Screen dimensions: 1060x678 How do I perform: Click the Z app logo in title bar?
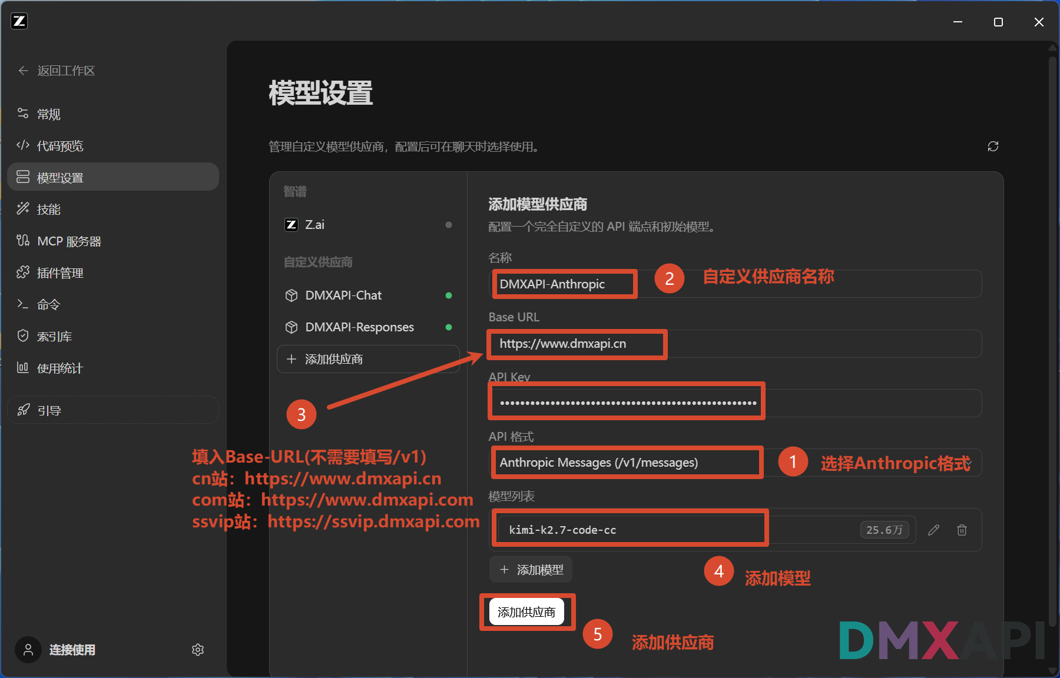(x=19, y=21)
